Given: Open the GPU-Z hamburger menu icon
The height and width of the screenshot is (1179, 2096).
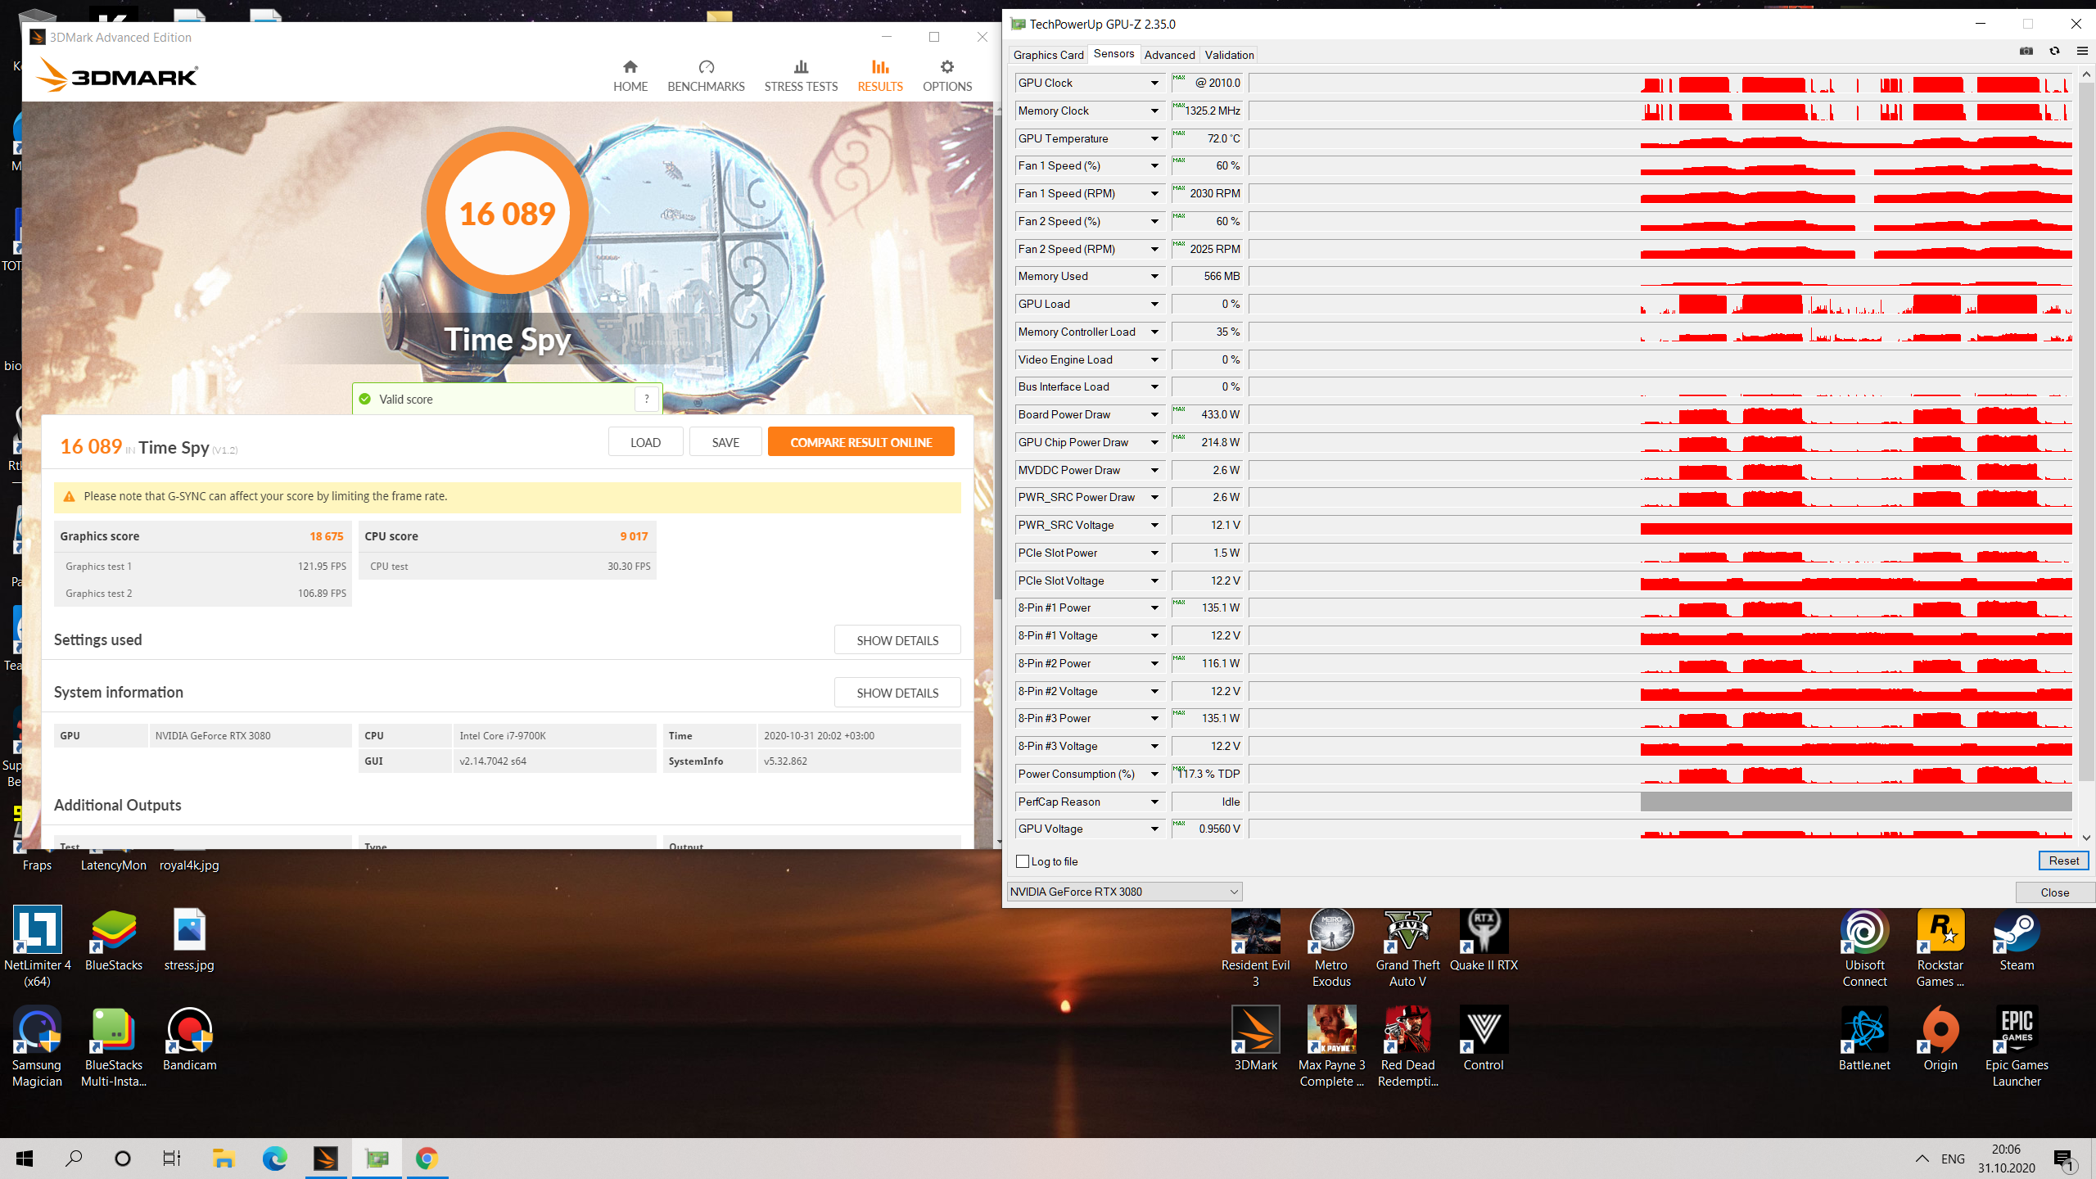Looking at the screenshot, I should click(2082, 52).
